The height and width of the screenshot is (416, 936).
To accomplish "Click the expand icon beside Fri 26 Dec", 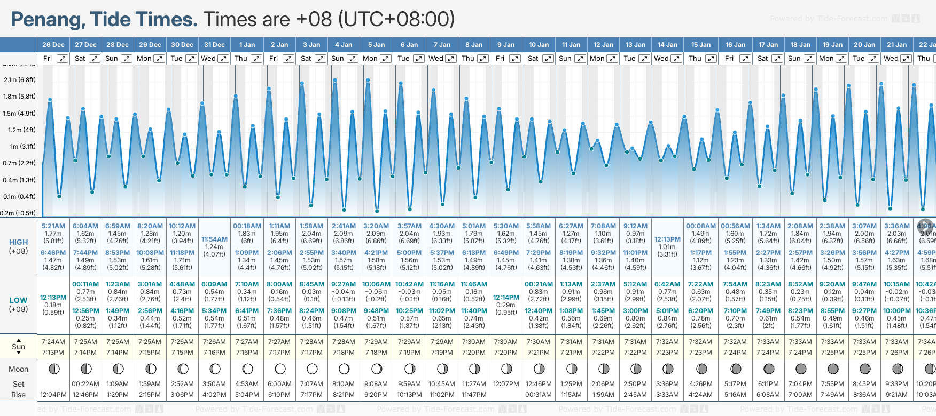I will tap(63, 59).
